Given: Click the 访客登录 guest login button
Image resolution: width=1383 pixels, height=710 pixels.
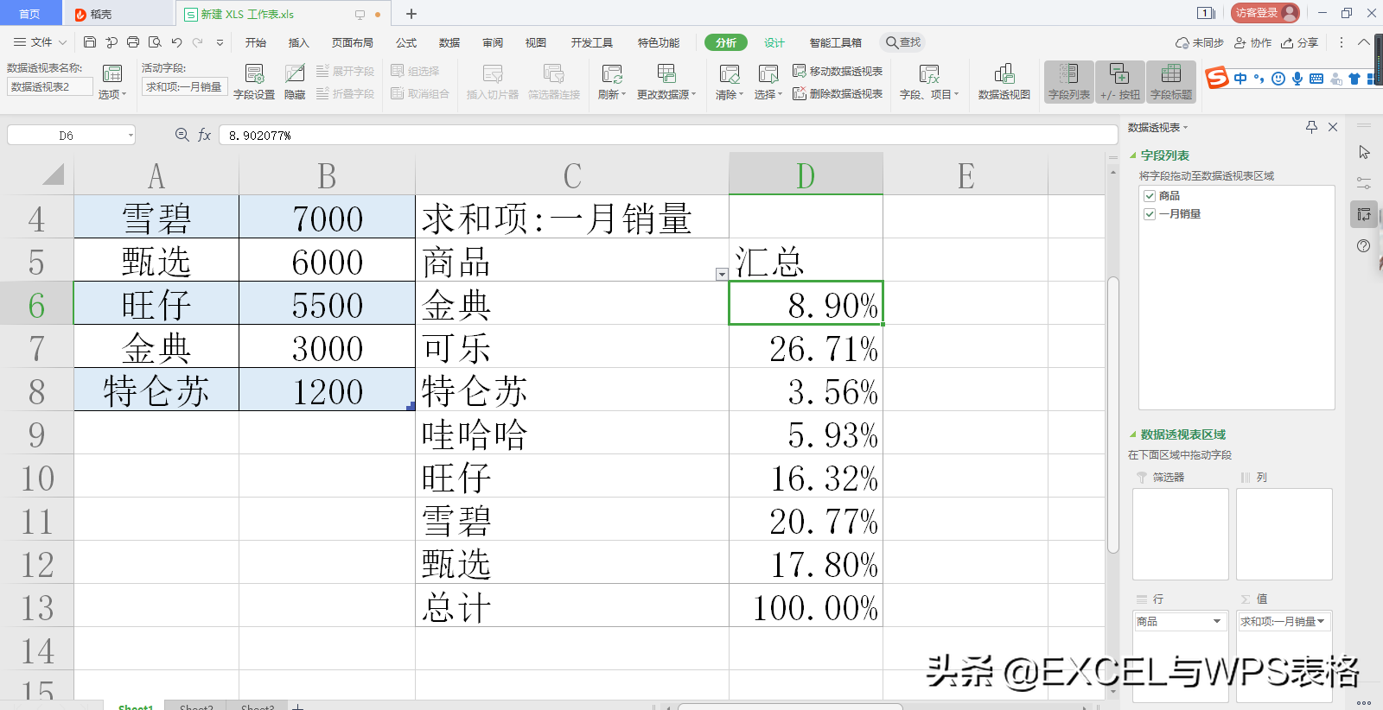Looking at the screenshot, I should click(x=1265, y=13).
